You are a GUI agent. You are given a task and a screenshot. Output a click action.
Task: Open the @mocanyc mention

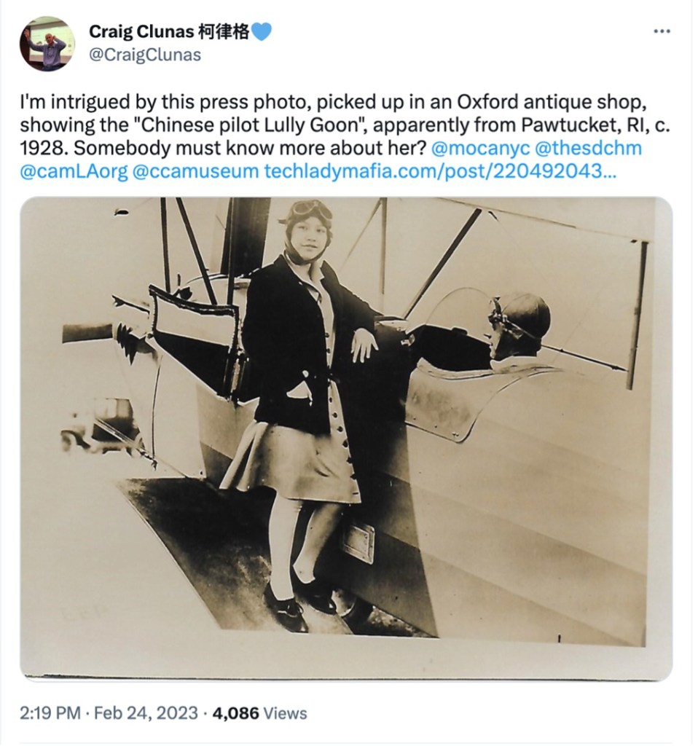(x=481, y=149)
